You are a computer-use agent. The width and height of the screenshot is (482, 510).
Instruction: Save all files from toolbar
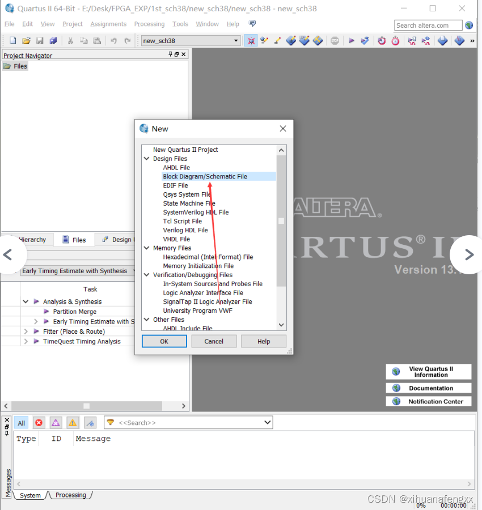(x=53, y=40)
